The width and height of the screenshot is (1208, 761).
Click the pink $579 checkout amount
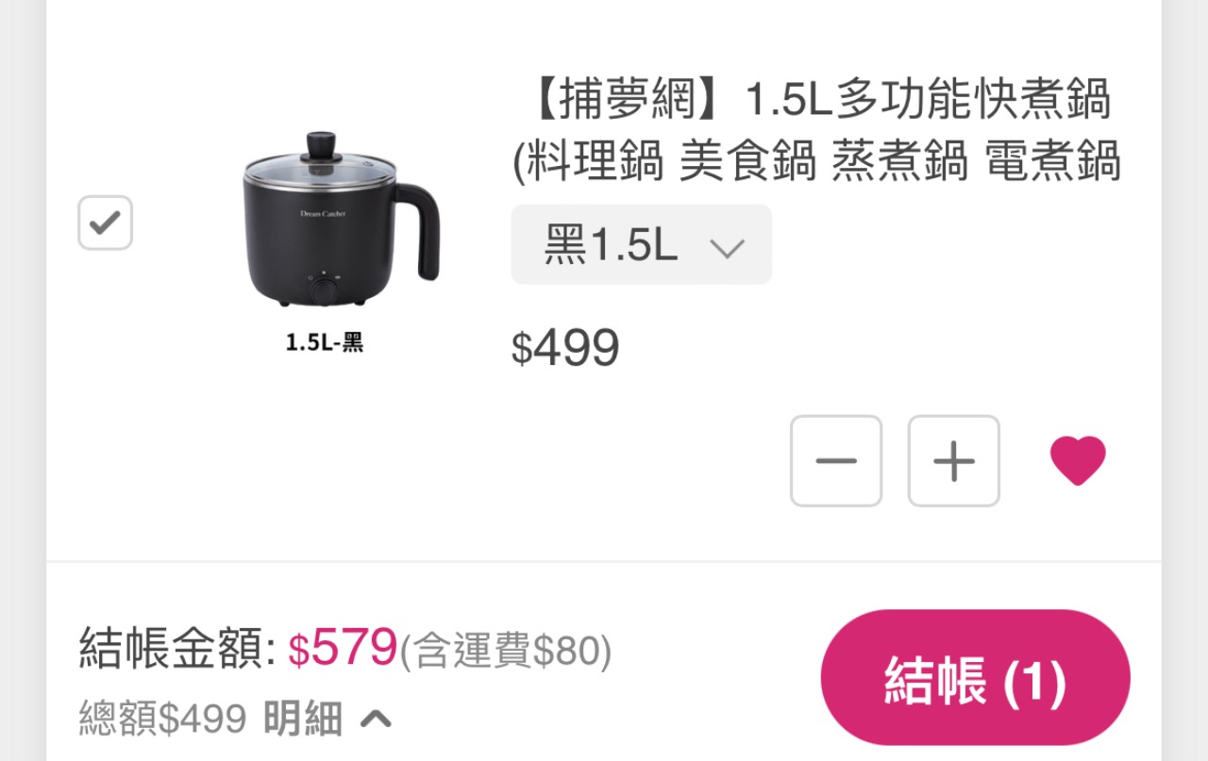(x=343, y=648)
